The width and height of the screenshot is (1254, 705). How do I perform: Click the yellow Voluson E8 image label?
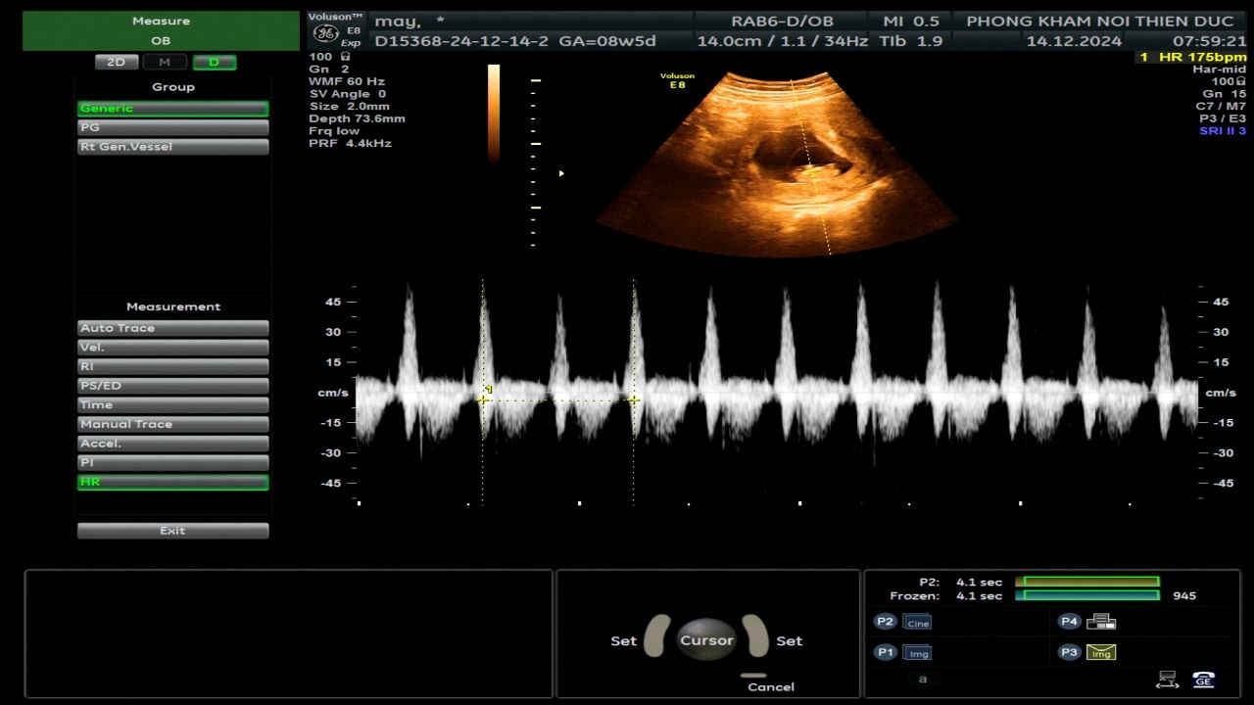pyautogui.click(x=677, y=80)
